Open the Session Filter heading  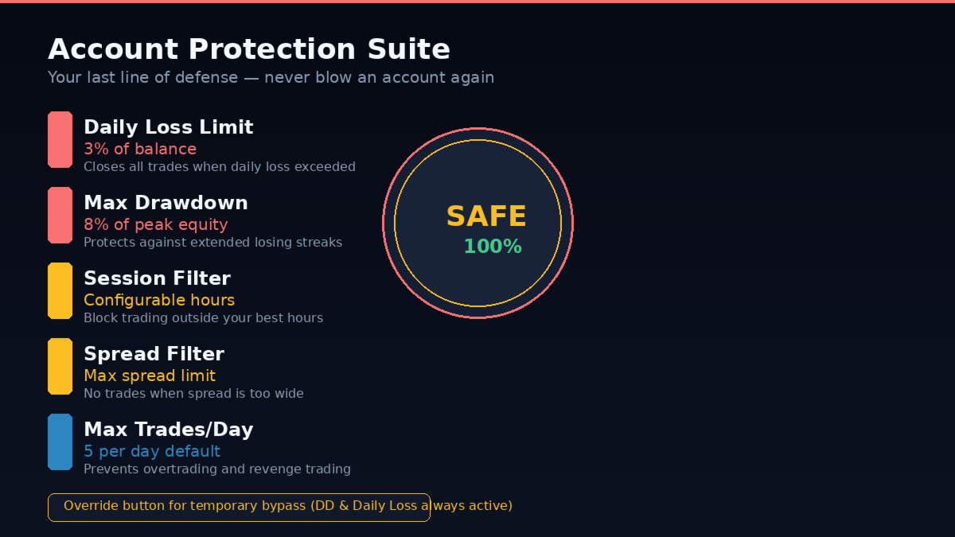click(x=157, y=278)
